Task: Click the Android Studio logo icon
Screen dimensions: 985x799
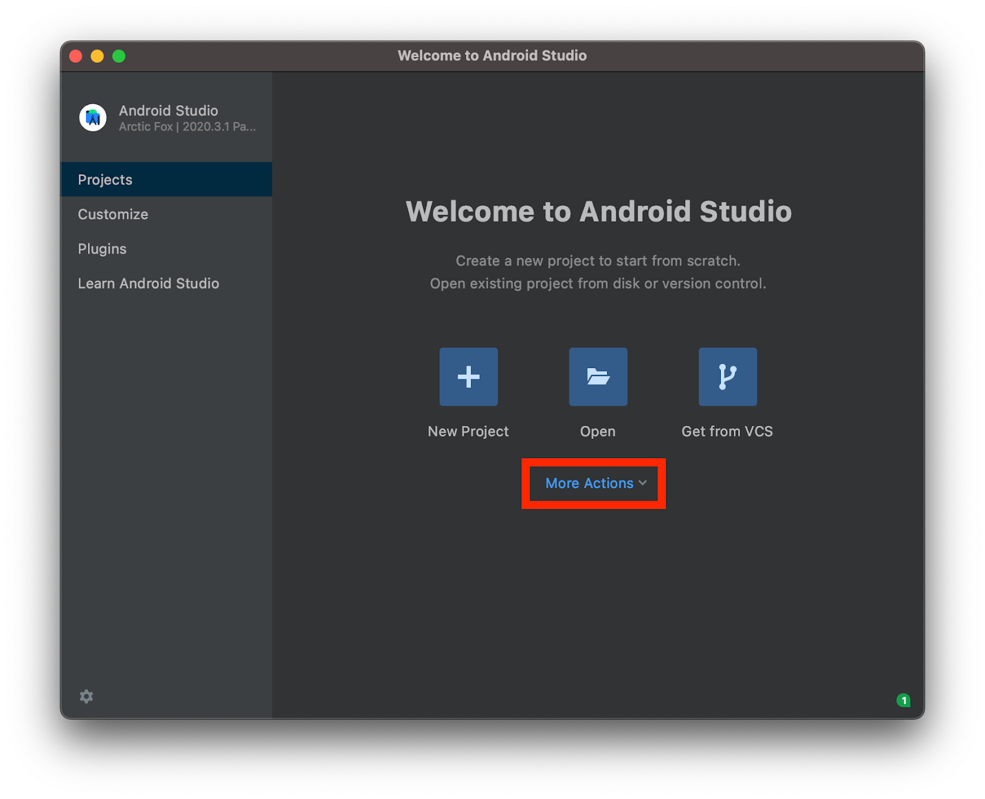Action: click(93, 117)
